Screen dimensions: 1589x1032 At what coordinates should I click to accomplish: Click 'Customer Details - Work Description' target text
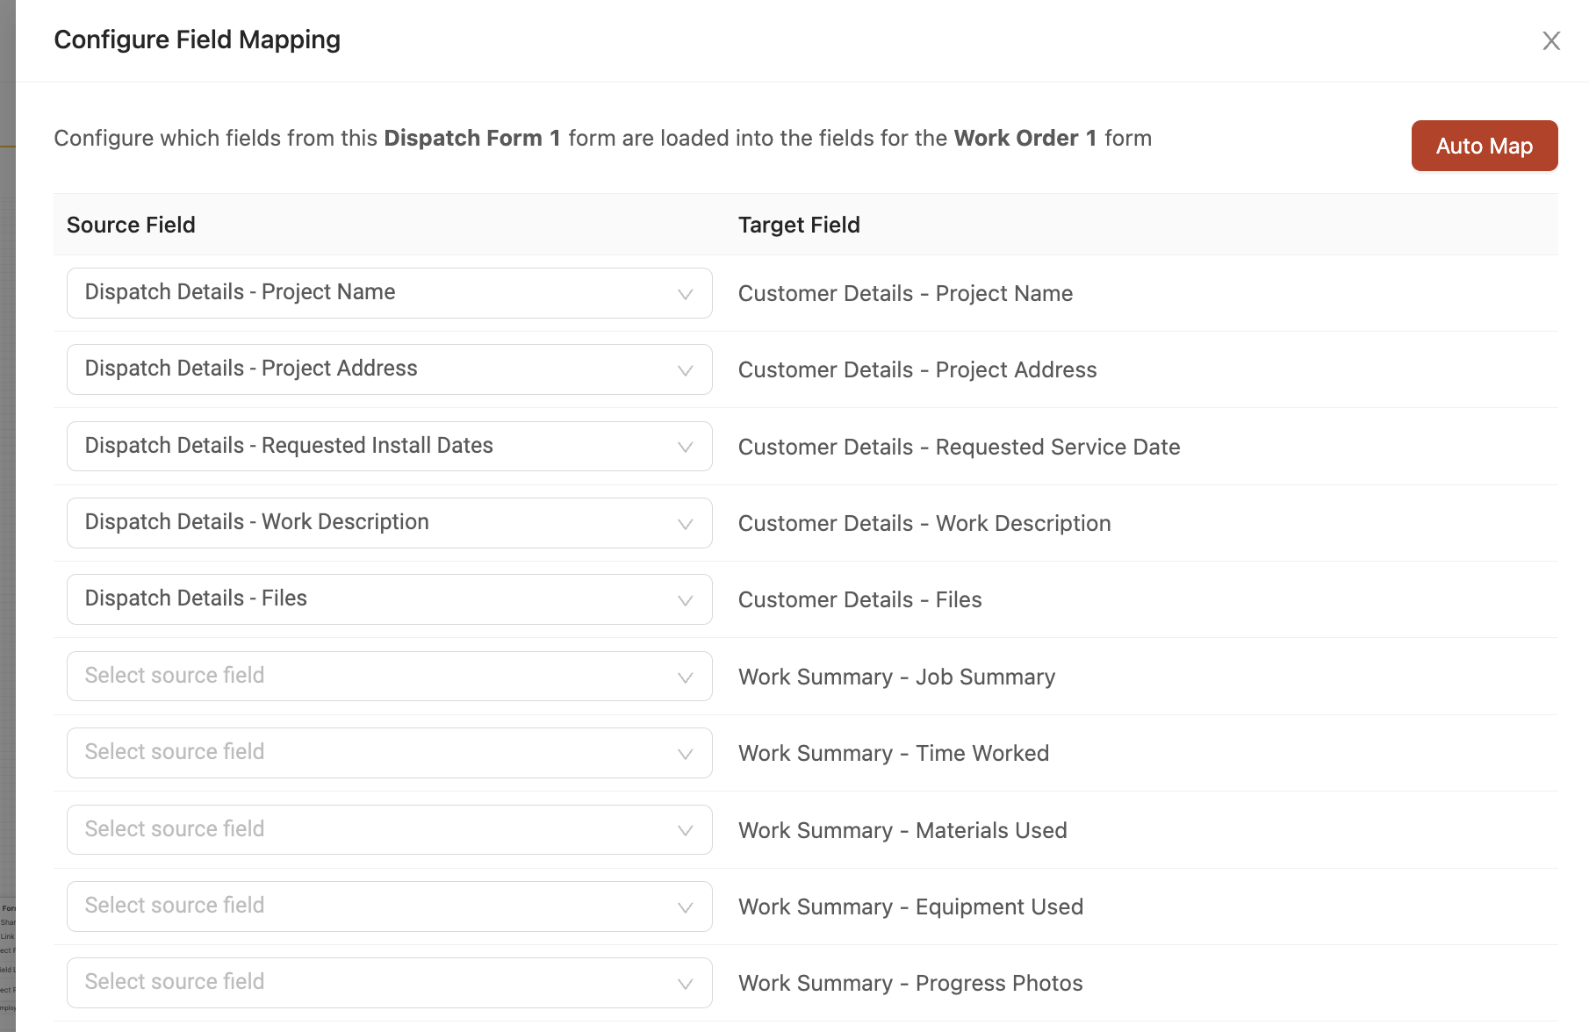click(x=924, y=523)
